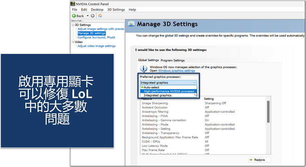306x167 pixels.
Task: Collapse the Video tree node
Action: click(x=73, y=42)
